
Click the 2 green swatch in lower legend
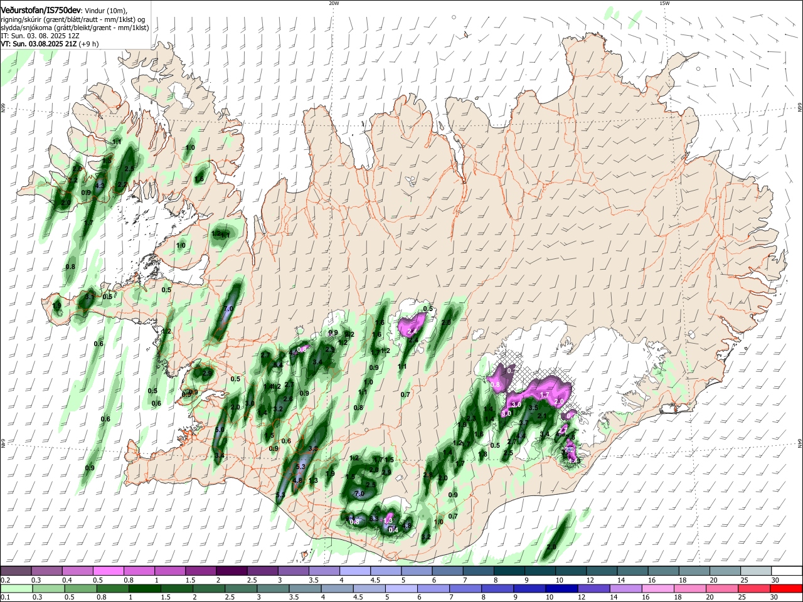coord(208,588)
